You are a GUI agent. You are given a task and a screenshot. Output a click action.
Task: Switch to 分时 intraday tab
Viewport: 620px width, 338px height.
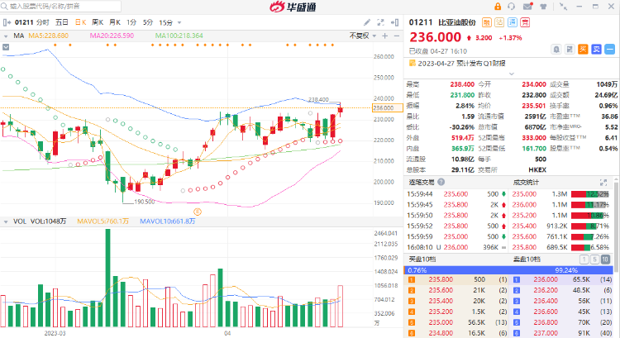(x=43, y=22)
